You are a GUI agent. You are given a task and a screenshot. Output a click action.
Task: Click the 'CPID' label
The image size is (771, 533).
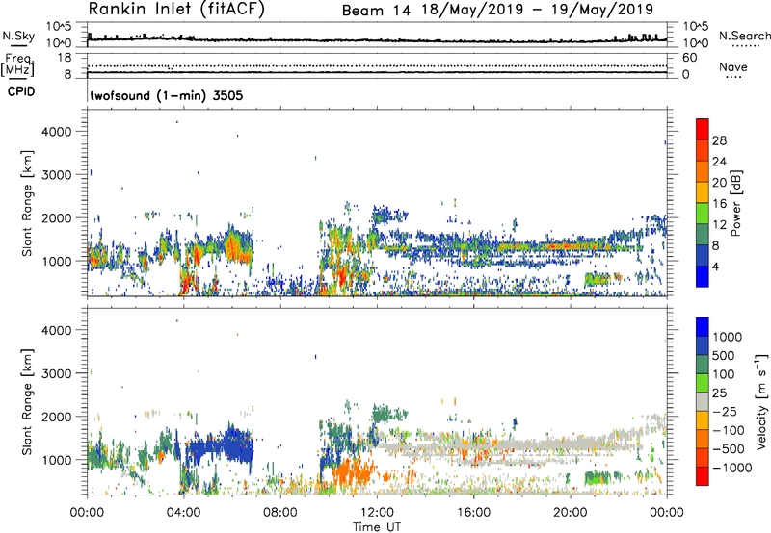tap(20, 91)
